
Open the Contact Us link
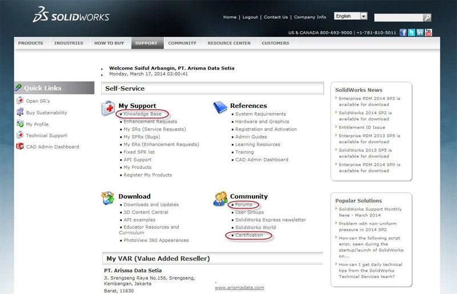[x=276, y=17]
